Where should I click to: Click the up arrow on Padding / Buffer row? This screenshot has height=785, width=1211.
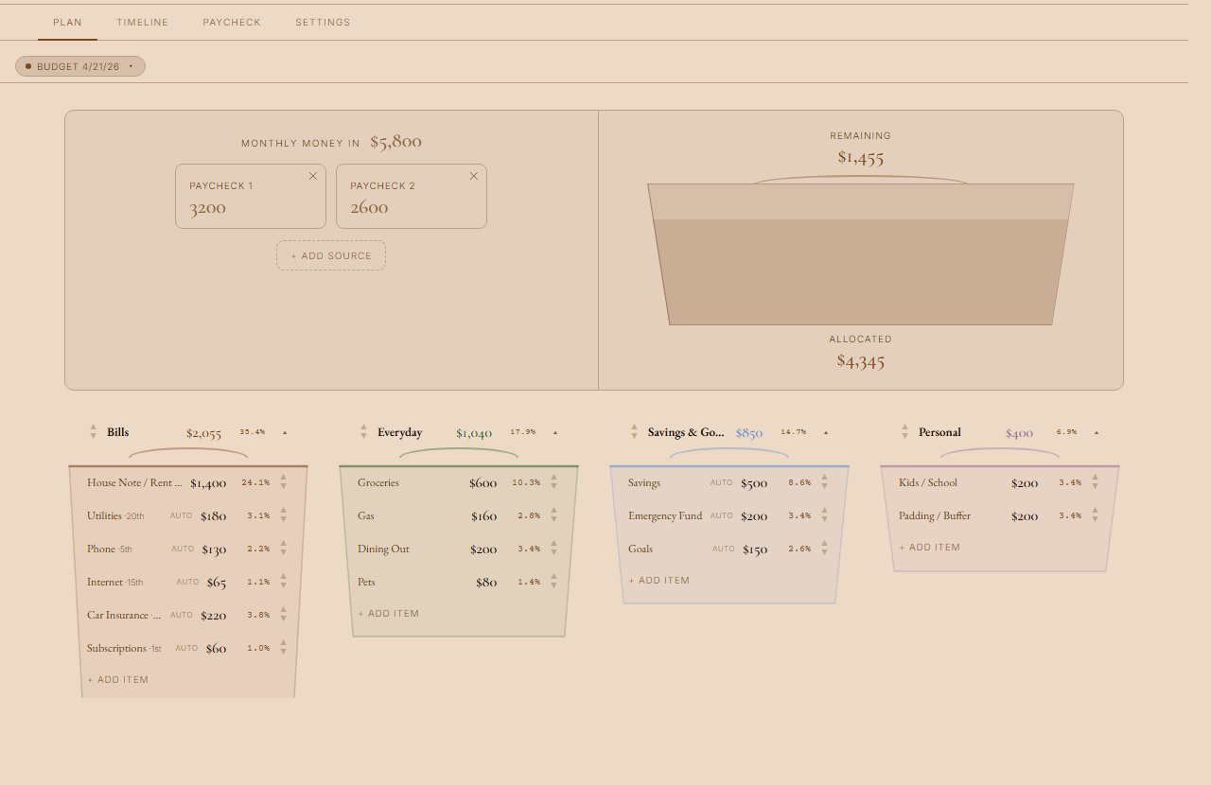click(x=1095, y=511)
